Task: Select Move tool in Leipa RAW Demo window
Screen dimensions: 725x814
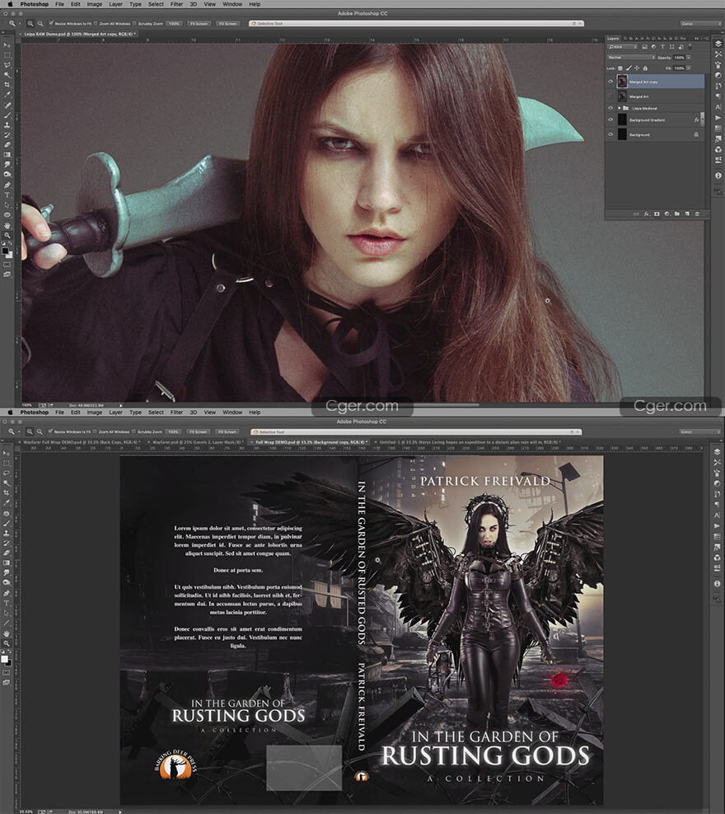Action: 7,45
